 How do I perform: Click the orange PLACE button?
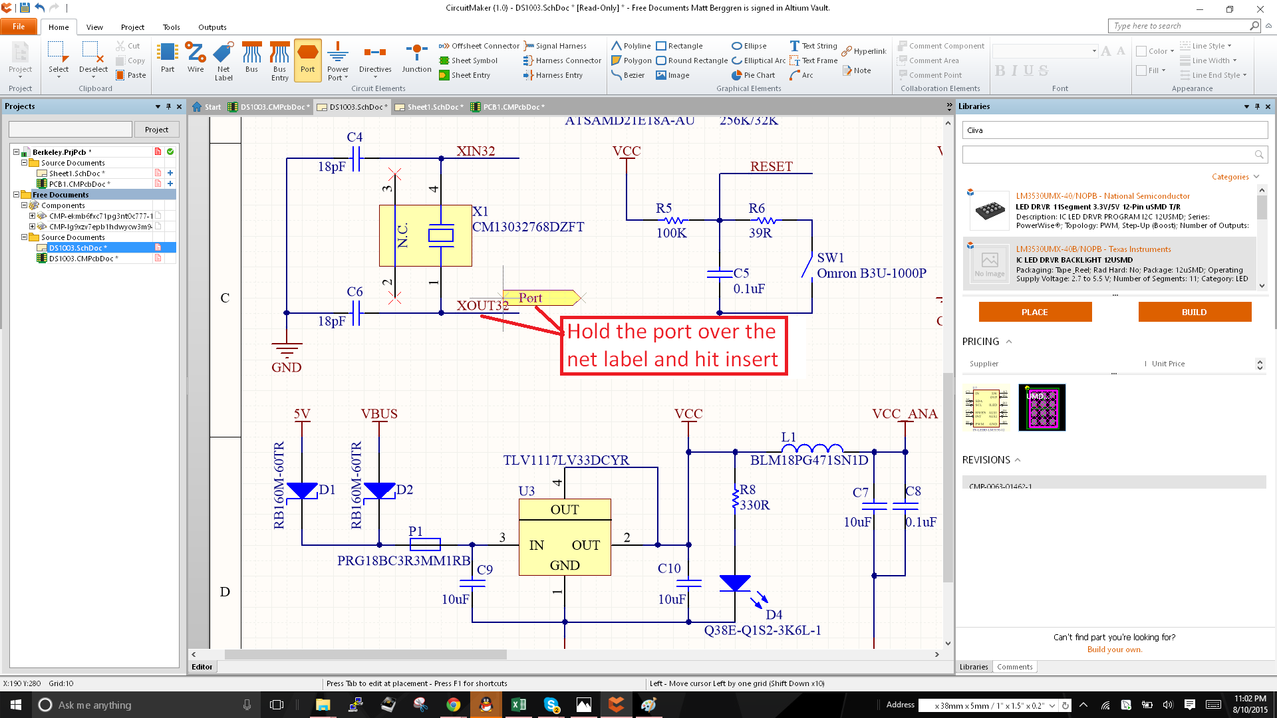(x=1035, y=312)
